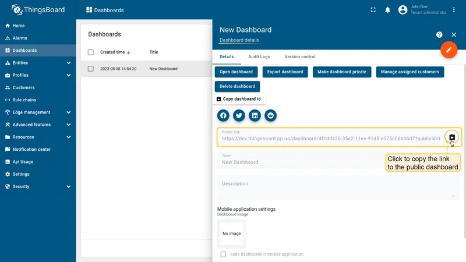The height and width of the screenshot is (262, 466).
Task: Open the notifications bell
Action: (387, 10)
